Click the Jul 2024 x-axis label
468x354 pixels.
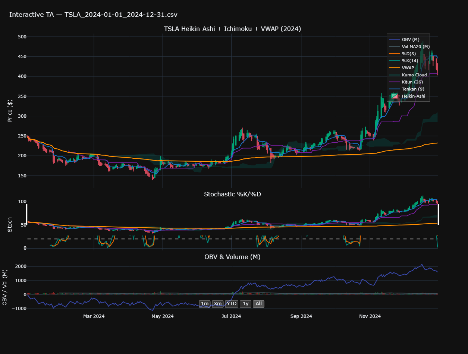(x=231, y=316)
